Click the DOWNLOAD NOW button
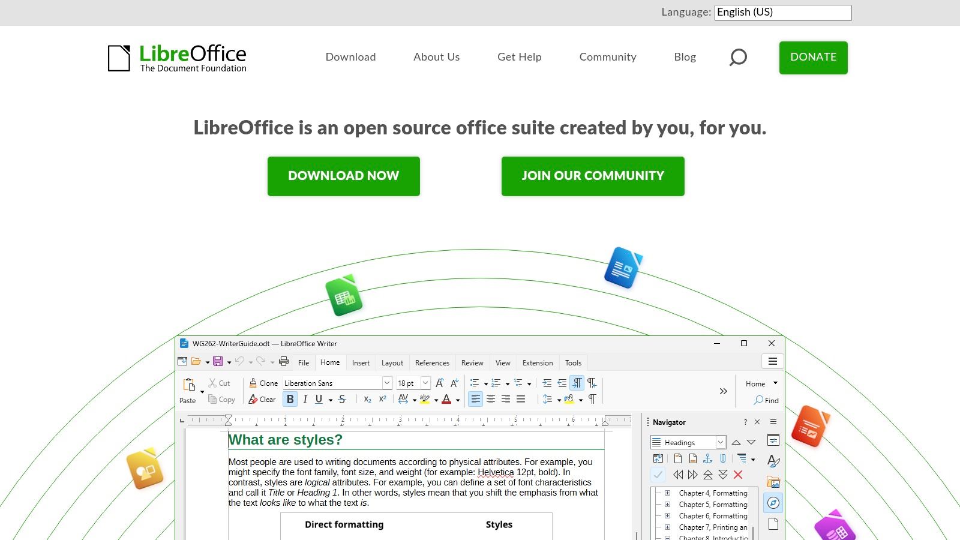The height and width of the screenshot is (540, 960). [344, 176]
